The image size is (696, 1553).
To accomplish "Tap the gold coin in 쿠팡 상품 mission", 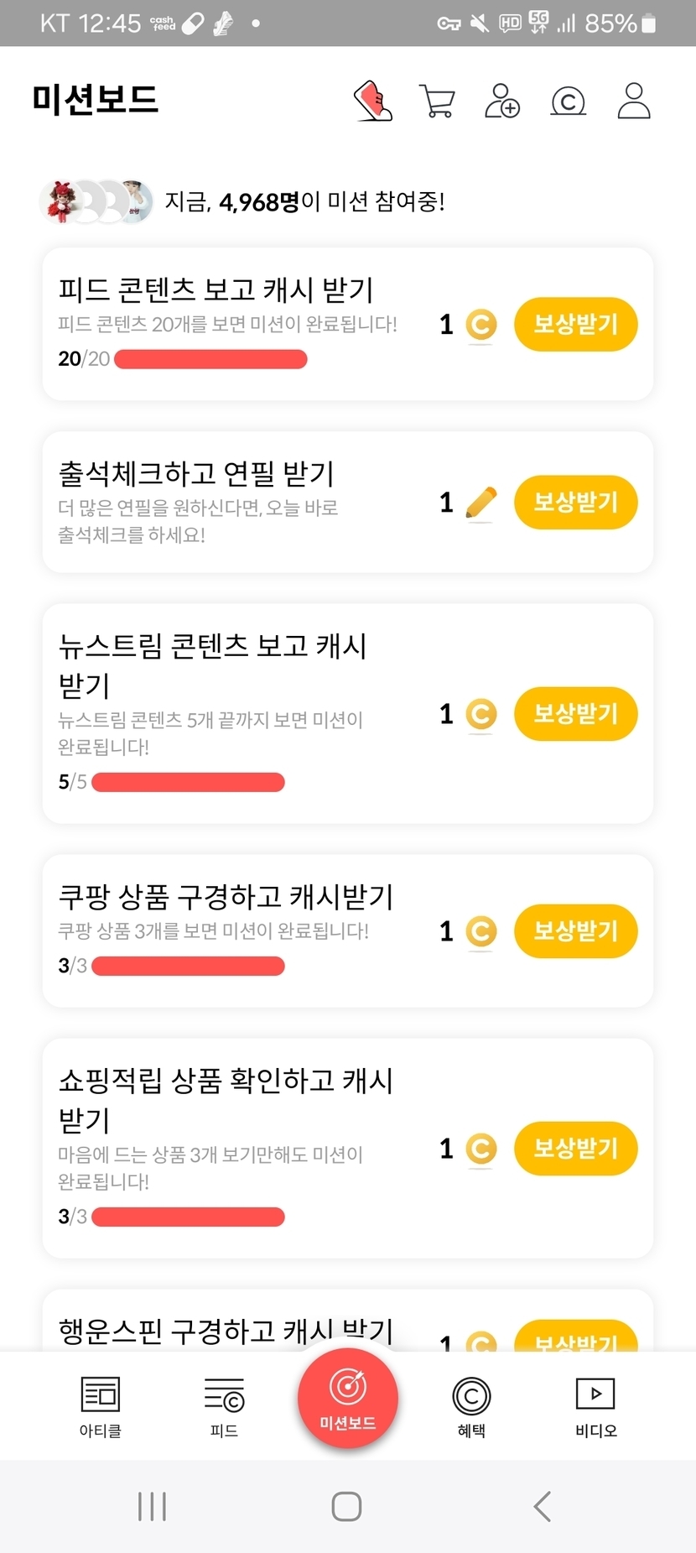I will click(480, 931).
